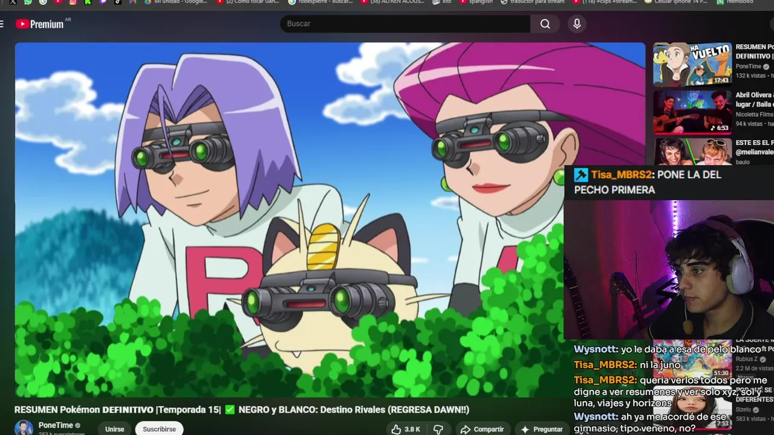774x435 pixels.
Task: Open the 'spanglish' bookmark
Action: coord(476,2)
